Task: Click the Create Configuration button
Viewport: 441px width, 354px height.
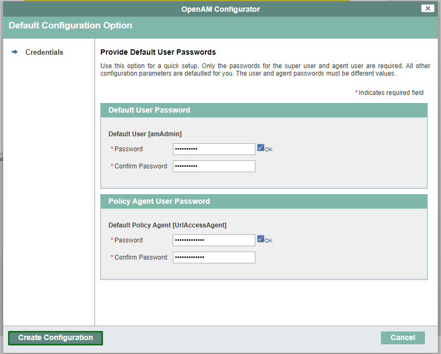Action: 55,338
